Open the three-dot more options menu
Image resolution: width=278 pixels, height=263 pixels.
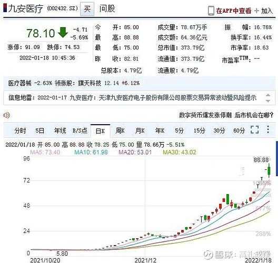click(x=268, y=129)
